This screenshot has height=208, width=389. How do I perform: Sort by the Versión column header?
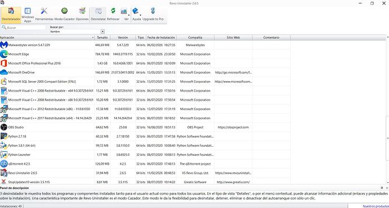[123, 38]
